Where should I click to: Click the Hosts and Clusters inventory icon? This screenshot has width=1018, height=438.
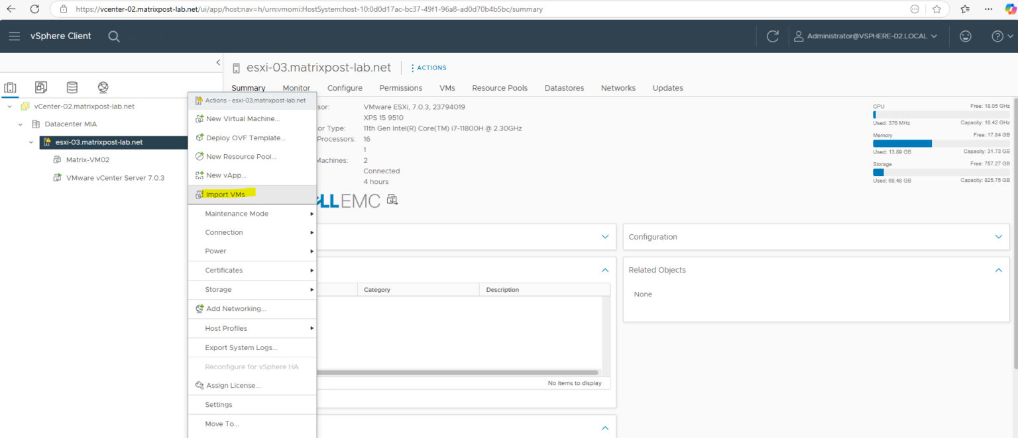point(11,87)
